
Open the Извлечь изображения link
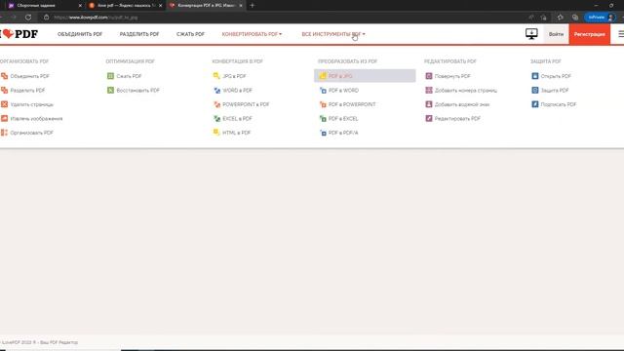(37, 119)
